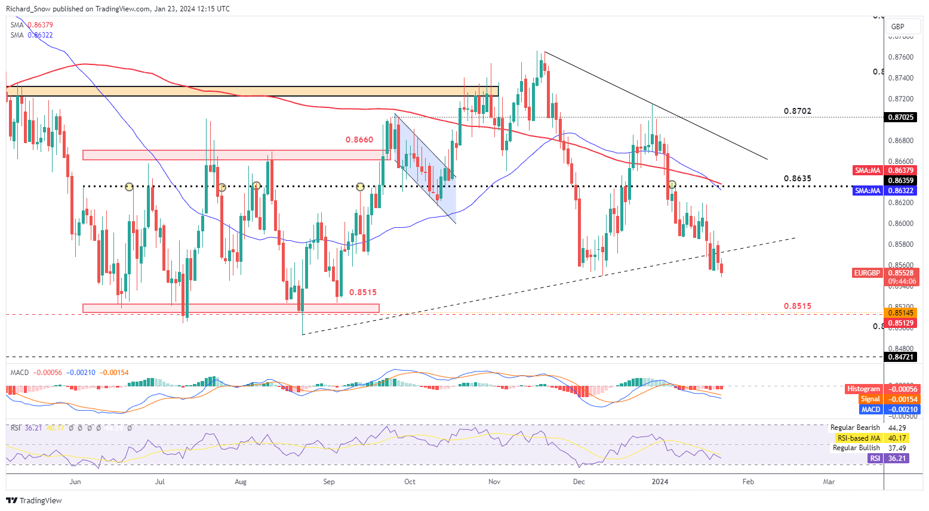
Task: Click the blue SMA:MA axis tag
Action: click(x=868, y=191)
